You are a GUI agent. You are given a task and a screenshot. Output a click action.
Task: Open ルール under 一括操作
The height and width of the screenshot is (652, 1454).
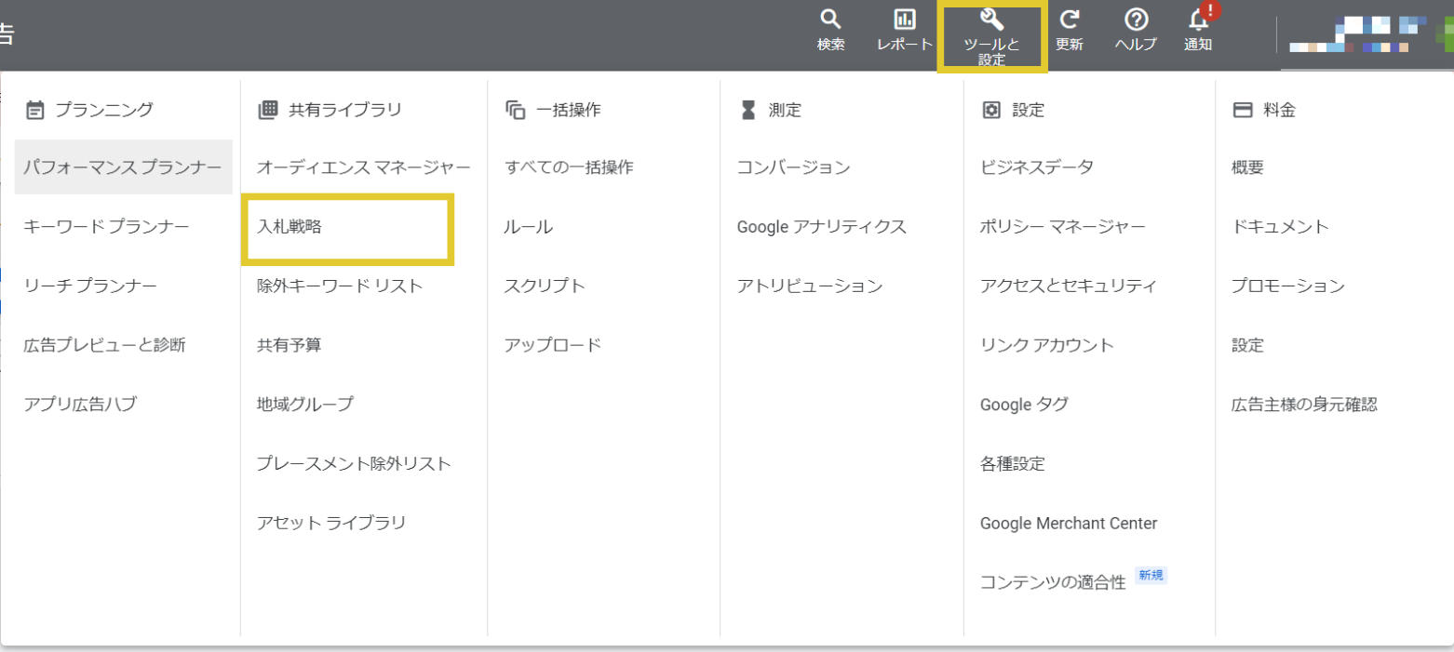[x=528, y=226]
